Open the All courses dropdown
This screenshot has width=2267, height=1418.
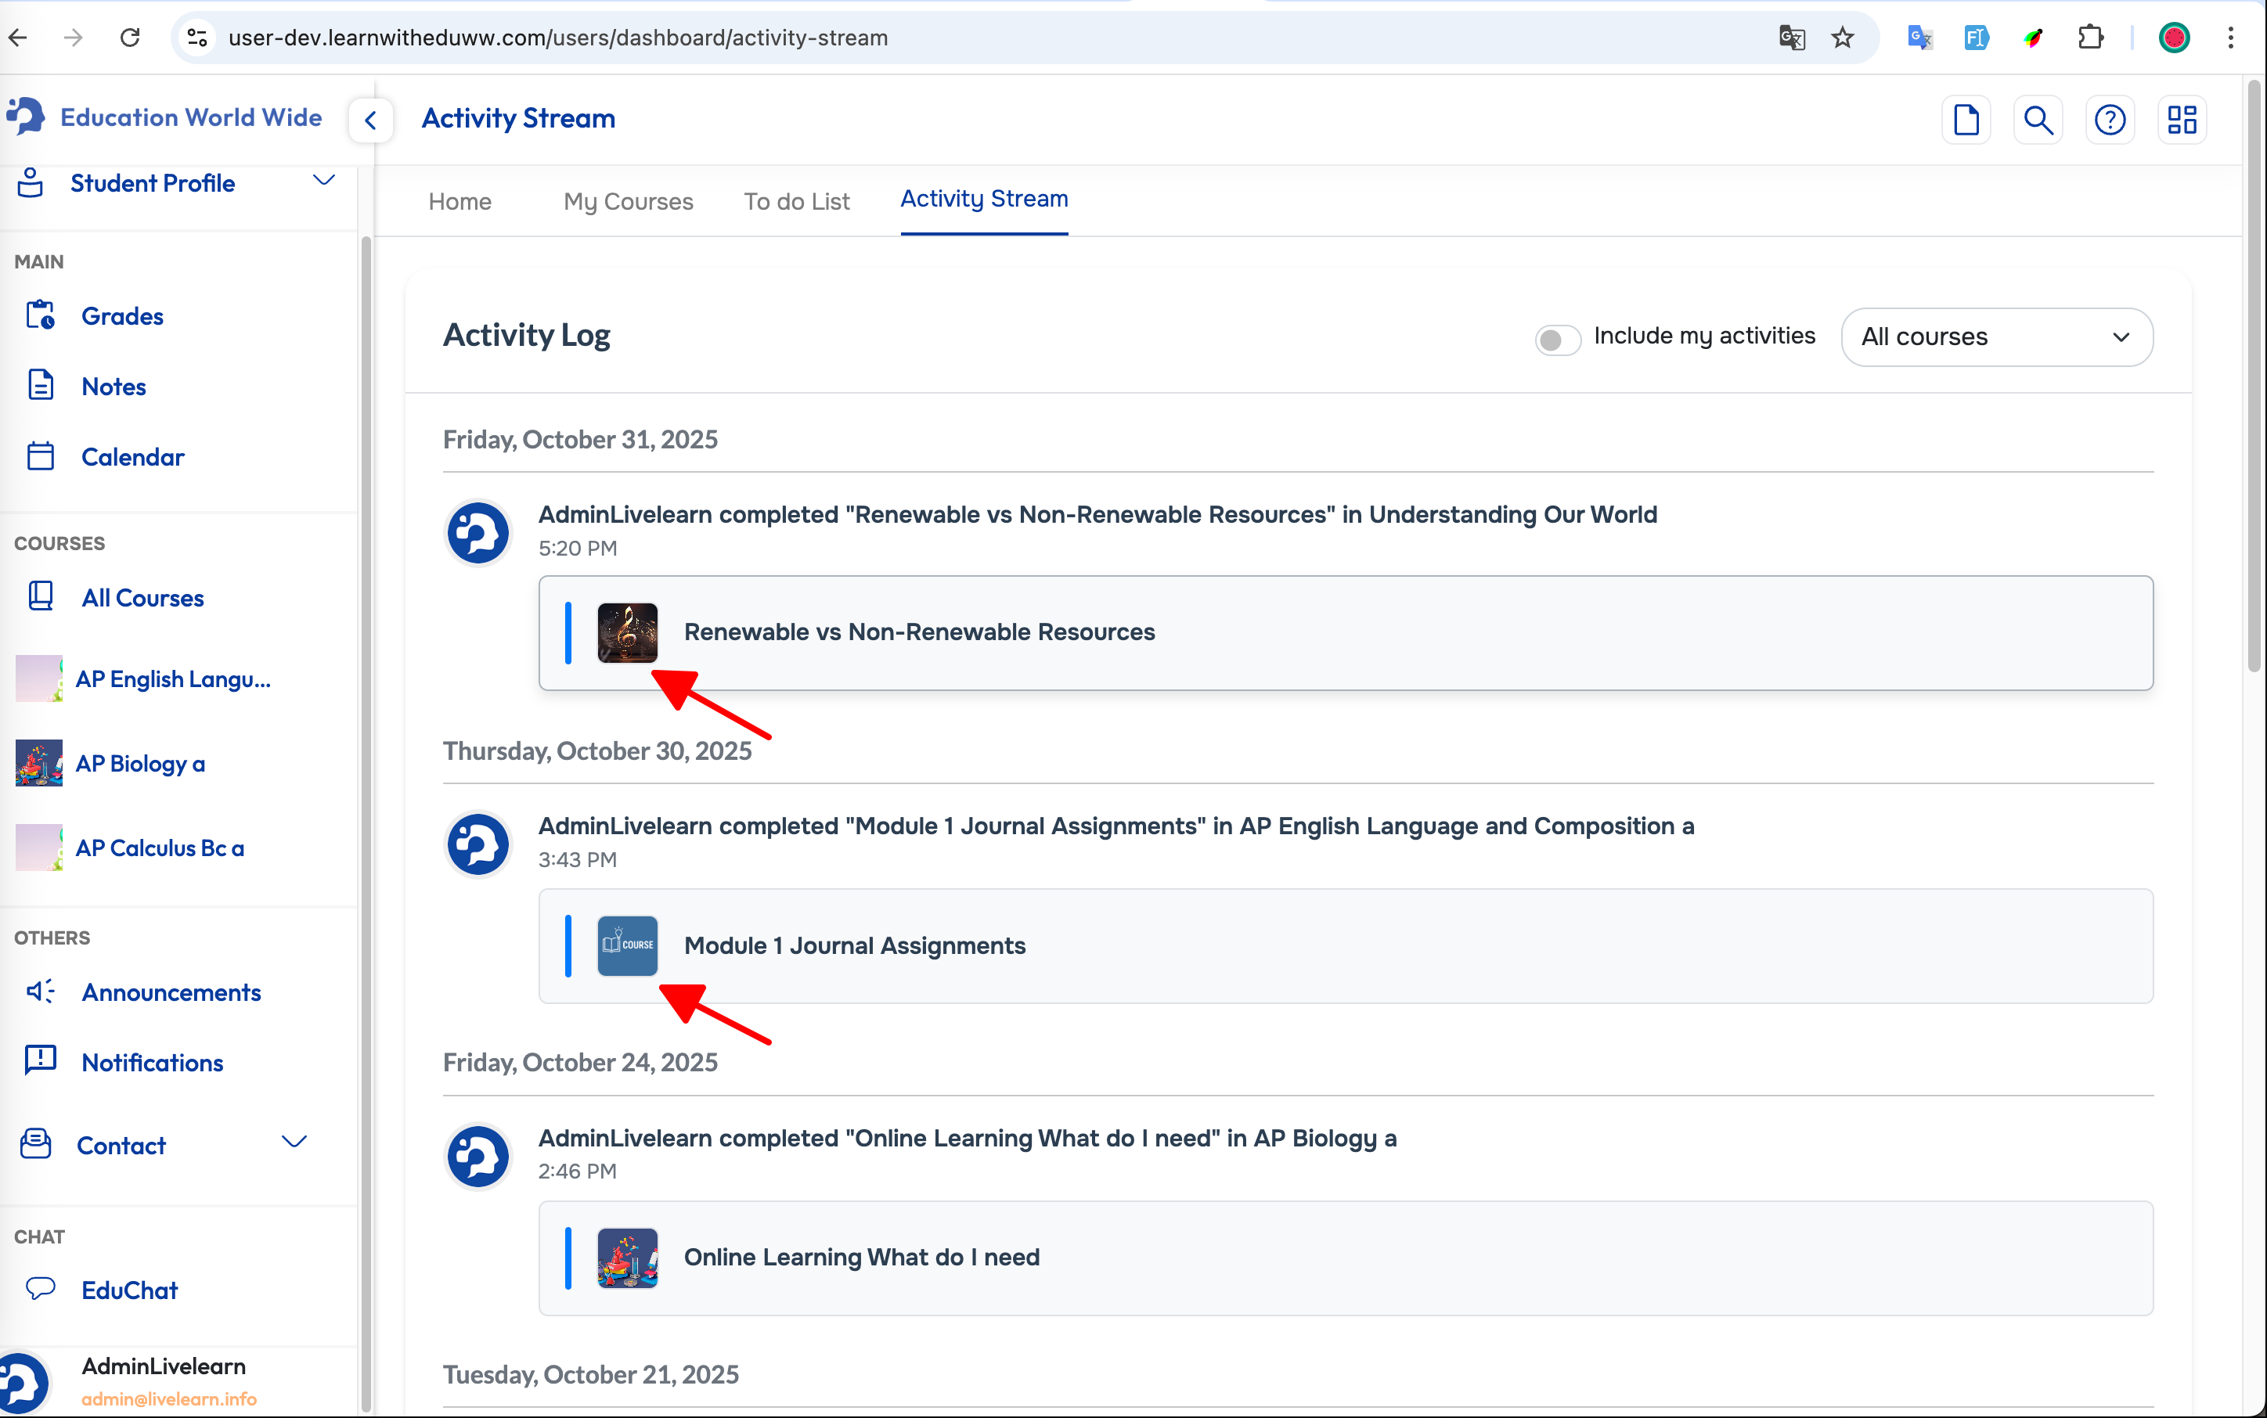[1996, 337]
